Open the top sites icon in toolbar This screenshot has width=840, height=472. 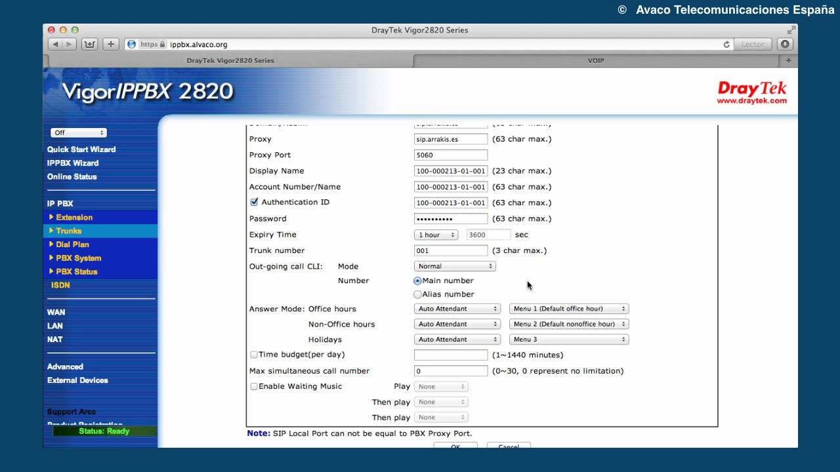90,44
